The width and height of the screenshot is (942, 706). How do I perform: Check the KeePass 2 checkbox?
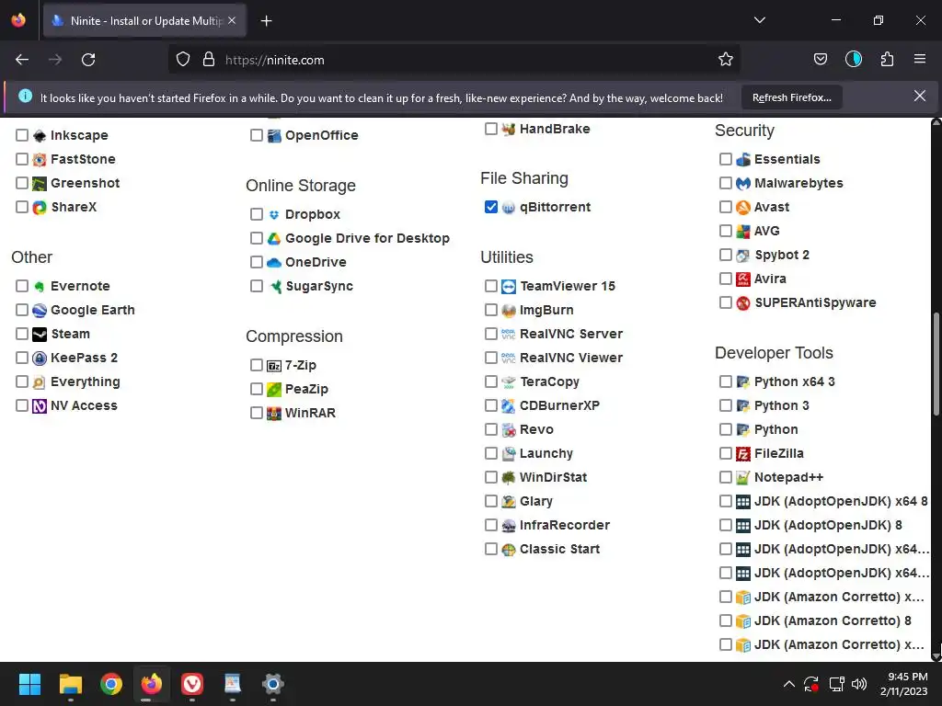click(22, 358)
